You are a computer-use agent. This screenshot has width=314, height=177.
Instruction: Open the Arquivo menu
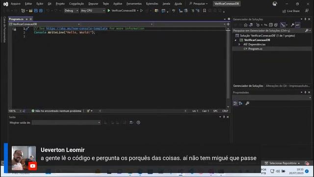click(15, 3)
